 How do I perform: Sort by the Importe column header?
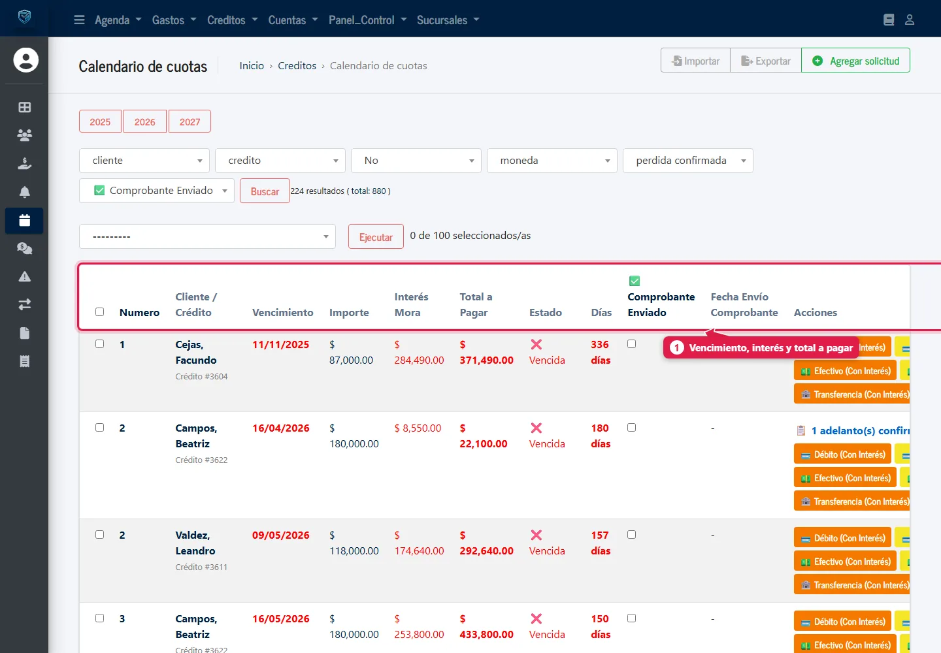349,312
